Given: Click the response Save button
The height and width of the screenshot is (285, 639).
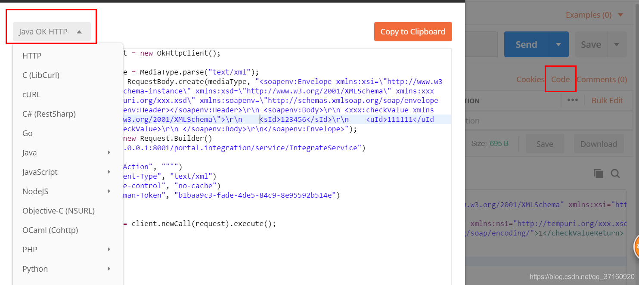Looking at the screenshot, I should 545,144.
